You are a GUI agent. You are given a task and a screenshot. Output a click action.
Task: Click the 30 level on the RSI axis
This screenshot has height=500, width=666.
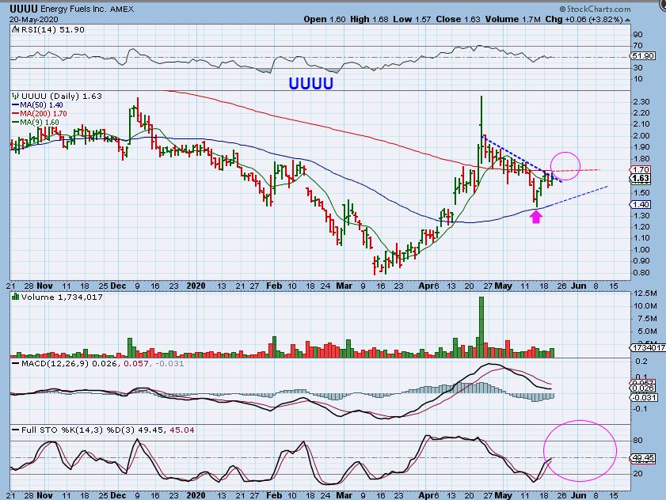coord(637,68)
